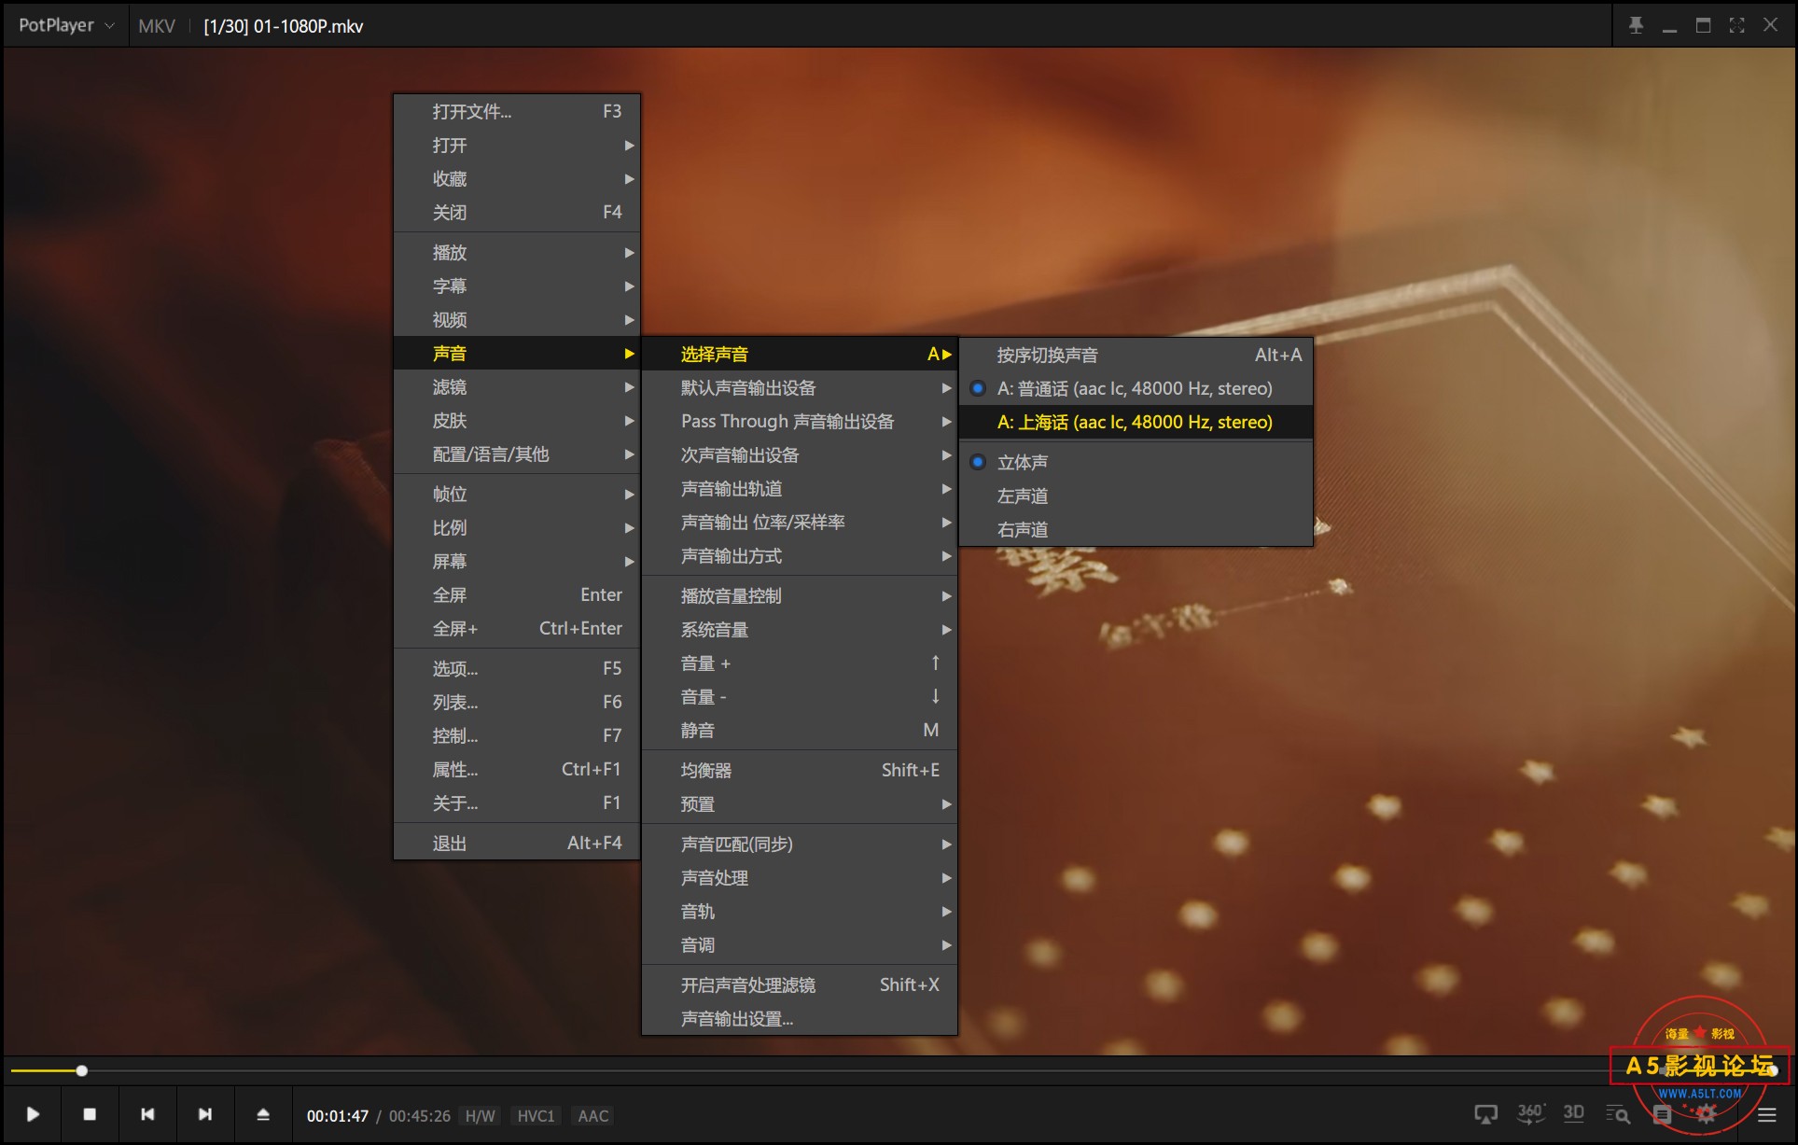Toggle fullscreen from title bar icon
Image resolution: width=1798 pixels, height=1145 pixels.
[x=1736, y=25]
